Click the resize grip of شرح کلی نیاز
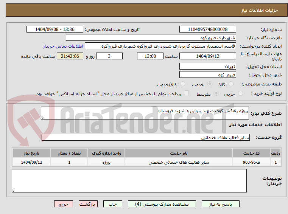Screen dimensions: 288x214 pos(43,118)
